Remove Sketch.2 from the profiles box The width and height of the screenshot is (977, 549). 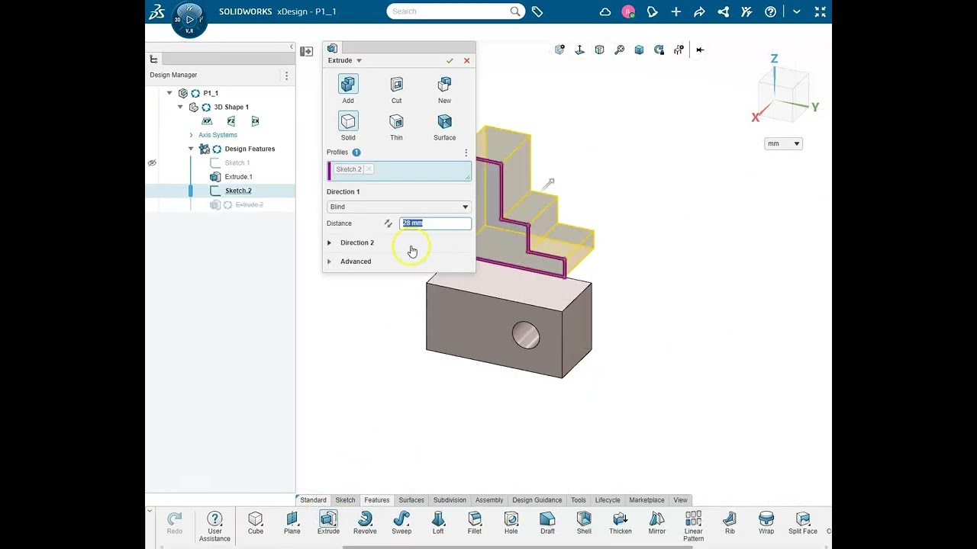coord(369,169)
